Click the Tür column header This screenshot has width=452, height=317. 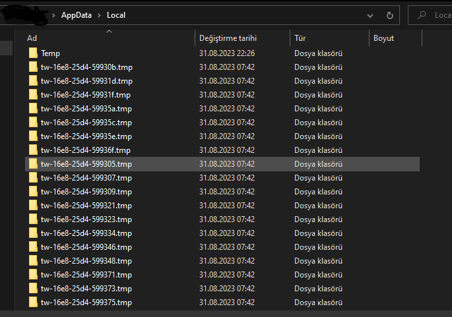300,38
